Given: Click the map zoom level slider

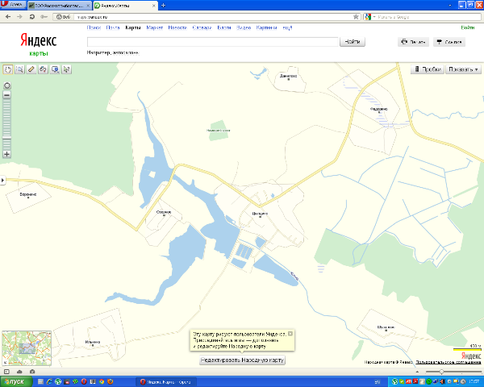Looking at the screenshot, I should (7, 121).
